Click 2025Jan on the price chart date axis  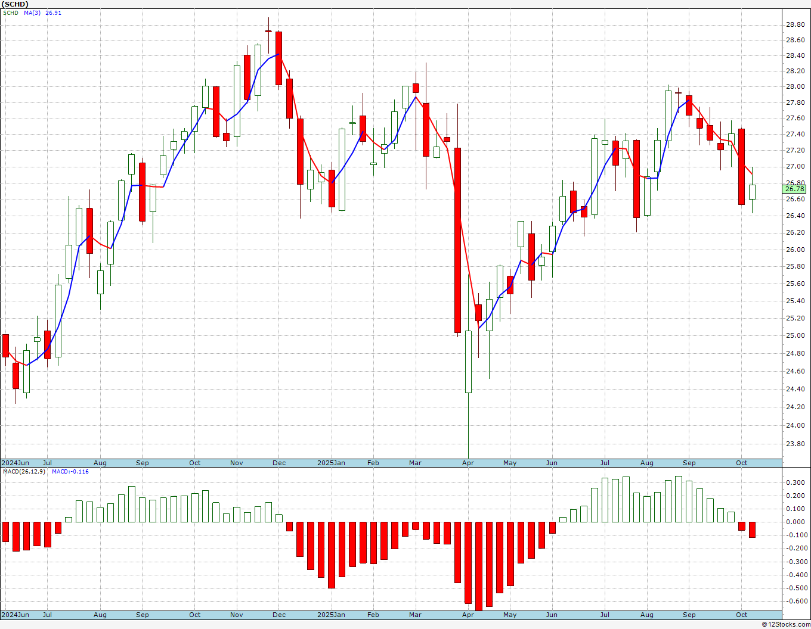coord(331,463)
